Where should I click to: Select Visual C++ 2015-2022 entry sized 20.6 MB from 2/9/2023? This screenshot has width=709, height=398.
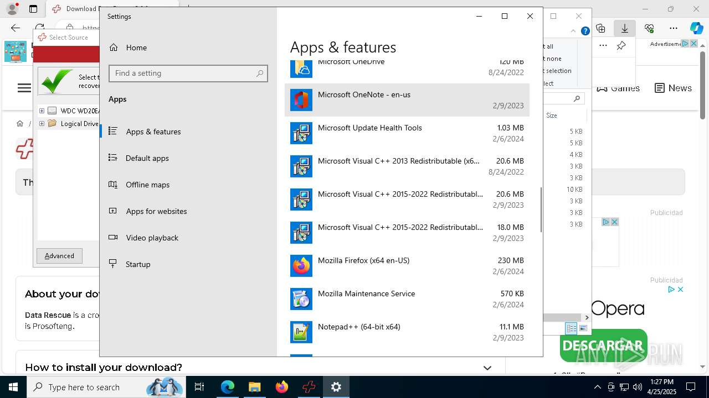(x=407, y=200)
